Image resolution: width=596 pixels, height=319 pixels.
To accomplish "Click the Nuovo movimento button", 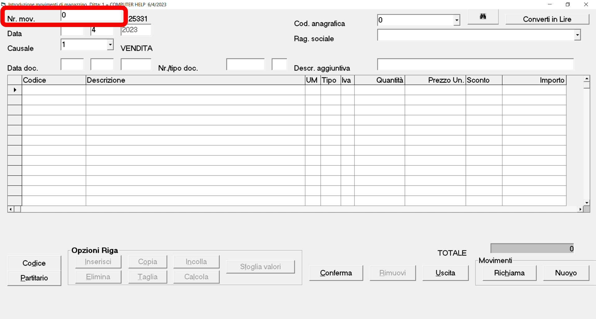I will 566,273.
